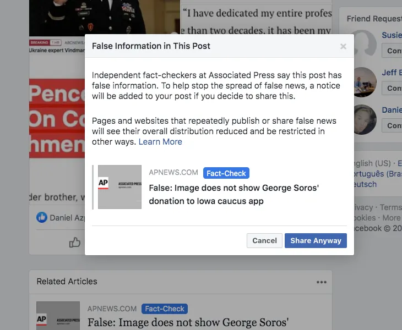Click the red Pence headline image

[57, 118]
